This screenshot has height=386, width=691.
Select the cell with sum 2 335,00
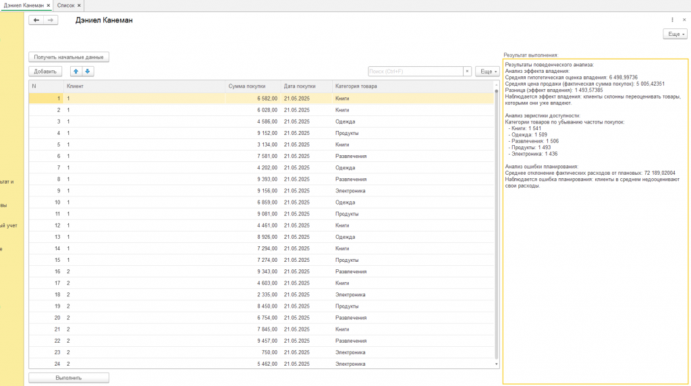click(253, 295)
